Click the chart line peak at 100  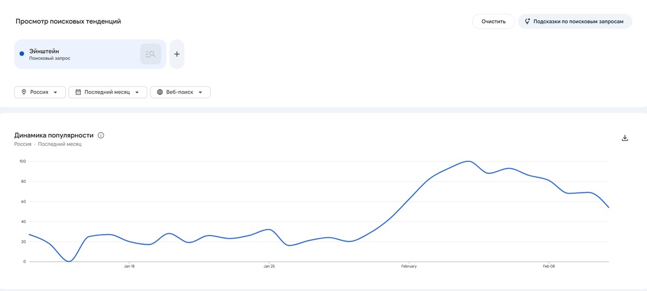click(468, 161)
